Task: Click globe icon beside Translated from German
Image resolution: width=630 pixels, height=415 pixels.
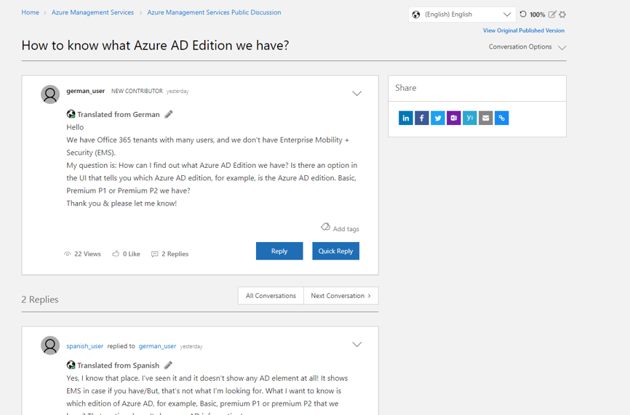Action: [71, 114]
